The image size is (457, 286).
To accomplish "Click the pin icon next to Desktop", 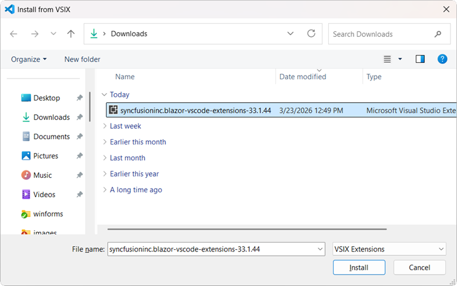I will pos(79,98).
